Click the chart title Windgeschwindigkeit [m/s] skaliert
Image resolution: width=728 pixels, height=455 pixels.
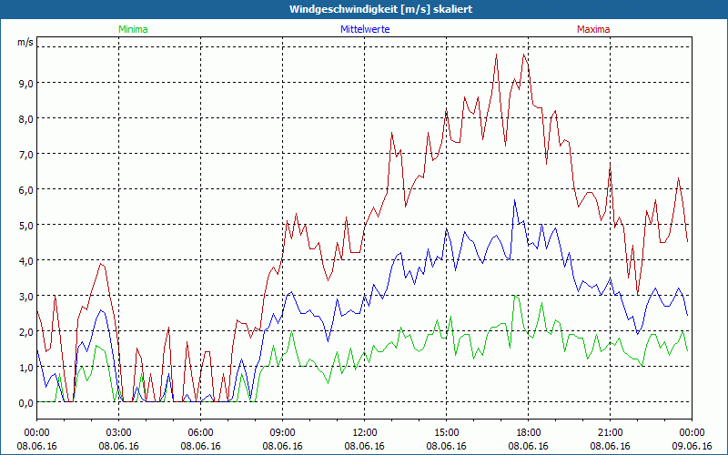click(380, 9)
